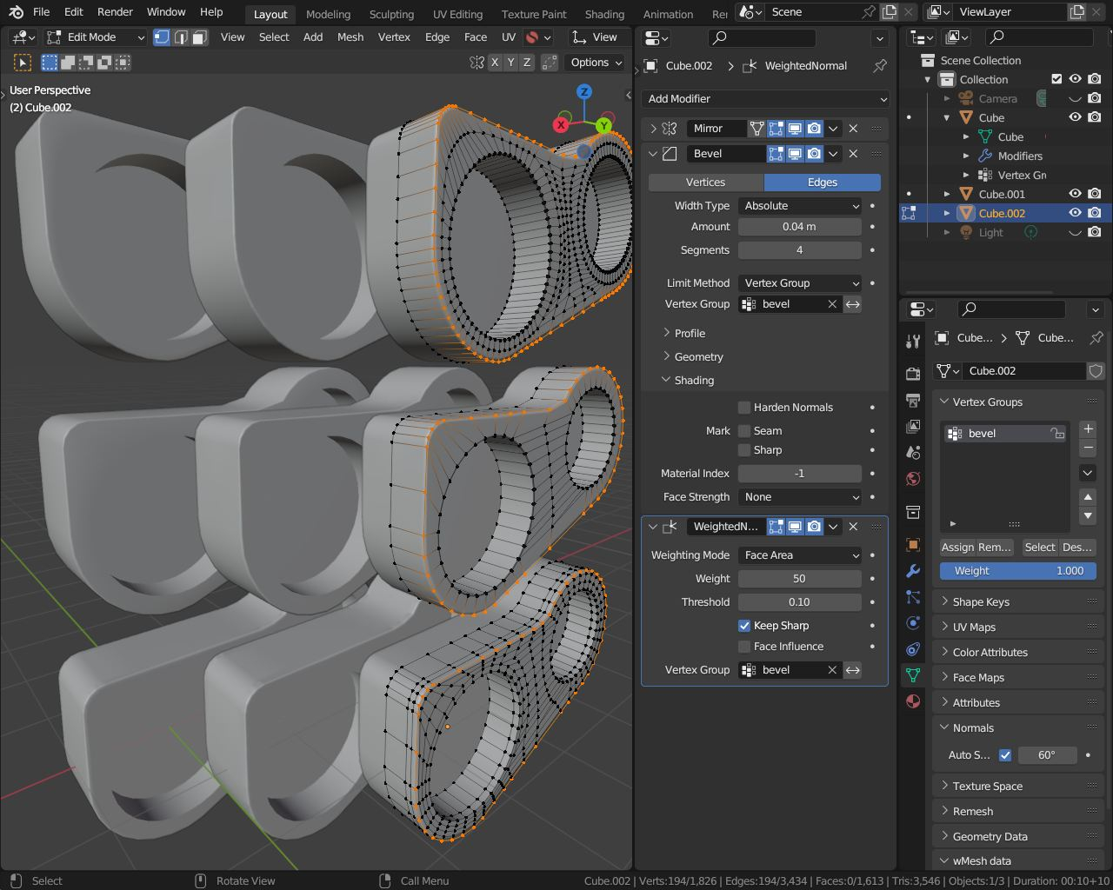Viewport: 1113px width, 890px height.
Task: Switch to the Sculpting workspace tab
Action: (391, 14)
